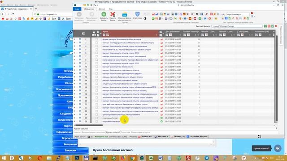Click the green circle icon in row 26
This screenshot has height=161, width=287.
pyautogui.click(x=161, y=121)
